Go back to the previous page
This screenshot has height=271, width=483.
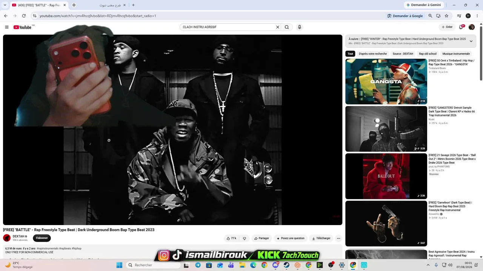pyautogui.click(x=6, y=16)
